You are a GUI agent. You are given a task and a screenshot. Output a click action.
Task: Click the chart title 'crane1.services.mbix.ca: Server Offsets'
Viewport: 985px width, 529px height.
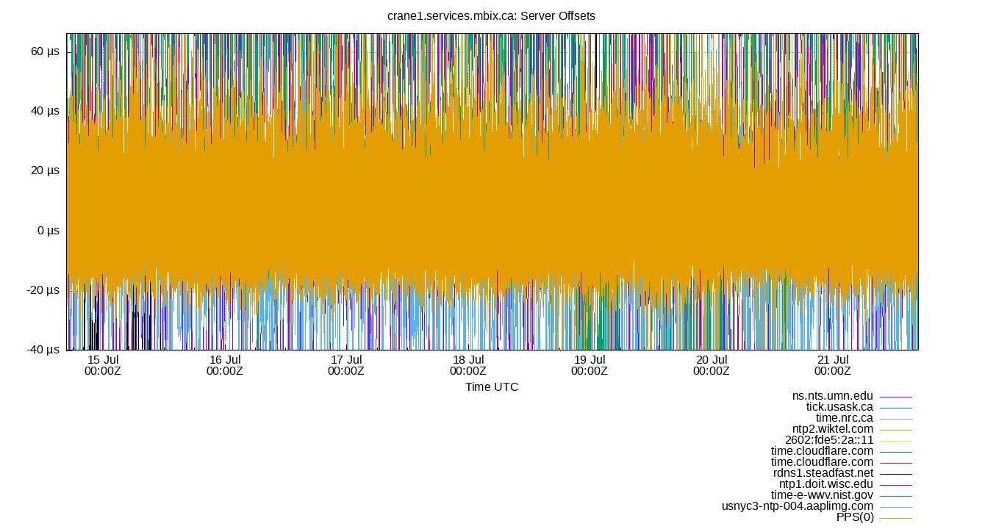coord(491,15)
